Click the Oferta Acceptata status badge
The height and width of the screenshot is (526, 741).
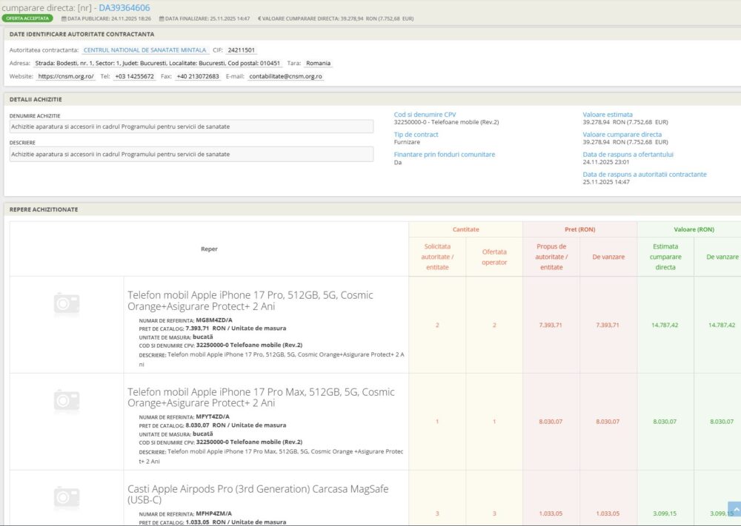click(29, 18)
